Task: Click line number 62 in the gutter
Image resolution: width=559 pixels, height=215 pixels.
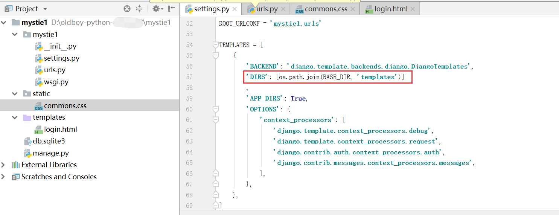Action: (189, 131)
